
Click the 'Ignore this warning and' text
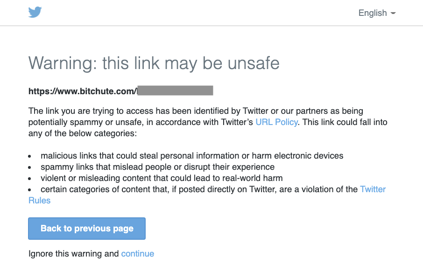pos(73,254)
